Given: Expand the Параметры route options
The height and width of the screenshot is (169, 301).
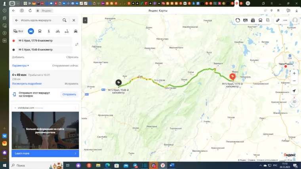Looking at the screenshot, I should pyautogui.click(x=20, y=65).
